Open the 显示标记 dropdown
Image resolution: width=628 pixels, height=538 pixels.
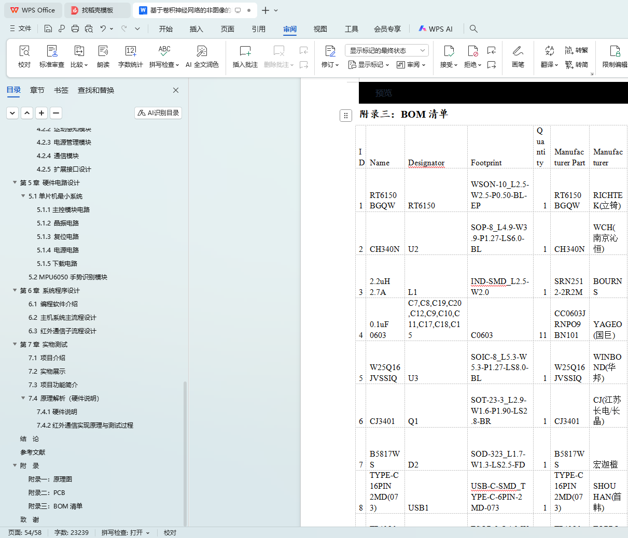tap(369, 65)
